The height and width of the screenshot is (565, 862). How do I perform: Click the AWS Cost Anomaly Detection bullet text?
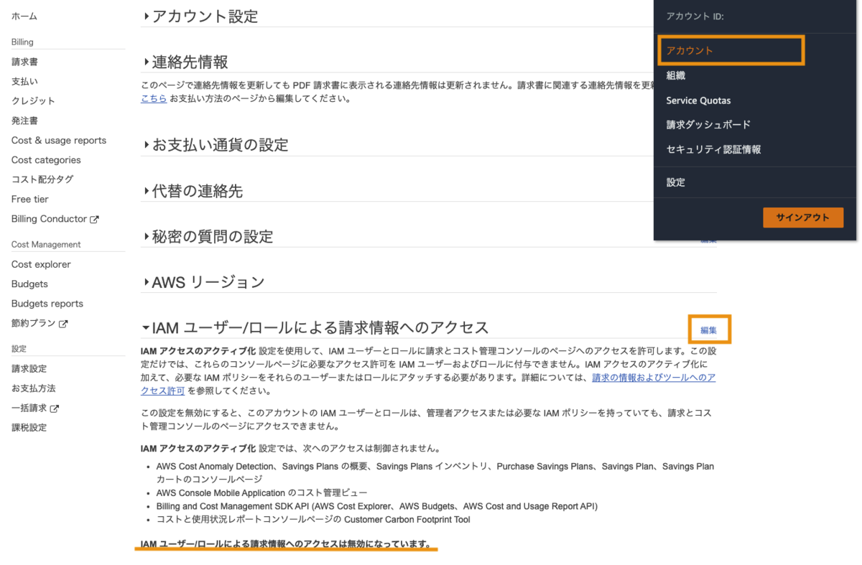tap(435, 472)
